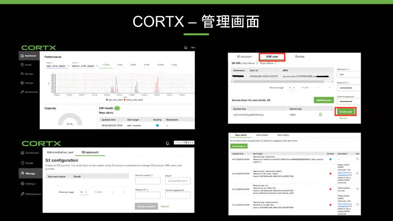
Task: Click the Email input field
Action: 178,181
